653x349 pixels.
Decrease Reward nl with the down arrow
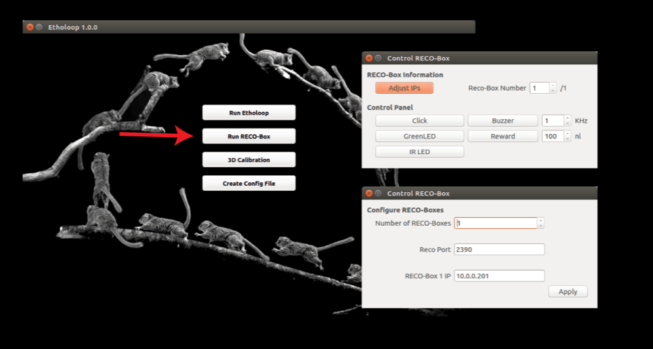pyautogui.click(x=567, y=139)
